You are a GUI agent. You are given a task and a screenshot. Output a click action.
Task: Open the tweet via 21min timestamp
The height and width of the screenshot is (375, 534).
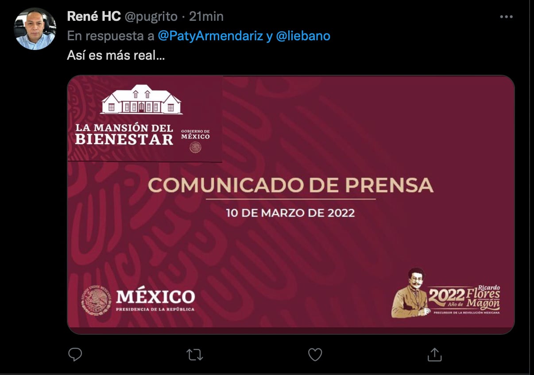(206, 17)
